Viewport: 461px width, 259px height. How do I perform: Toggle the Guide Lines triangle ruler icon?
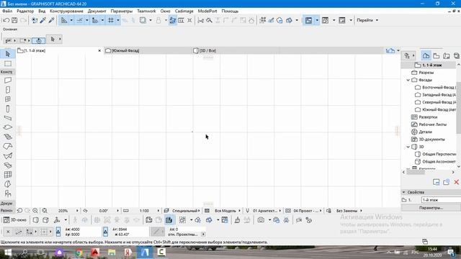pyautogui.click(x=64, y=20)
